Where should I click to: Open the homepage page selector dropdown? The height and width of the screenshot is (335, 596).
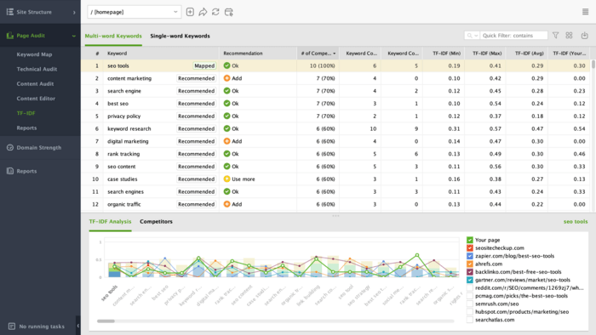point(135,12)
